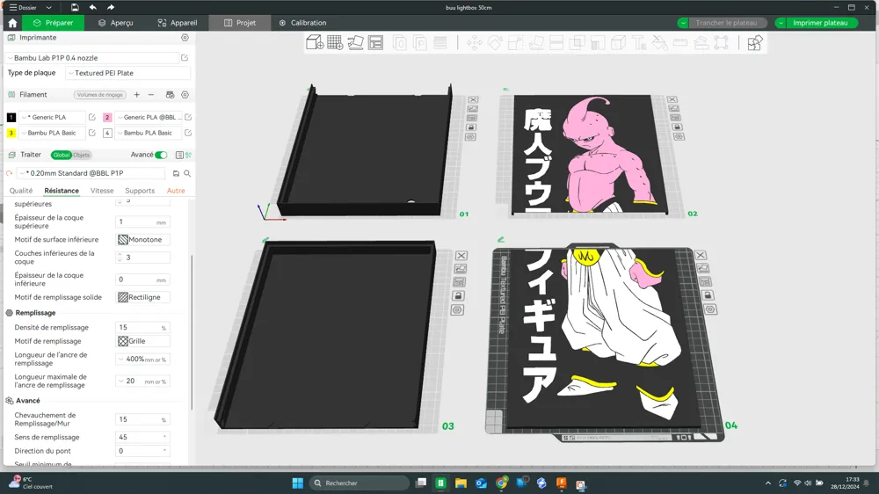Remove all objects from plate 01
Screen dimensions: 879x494
coord(473,100)
